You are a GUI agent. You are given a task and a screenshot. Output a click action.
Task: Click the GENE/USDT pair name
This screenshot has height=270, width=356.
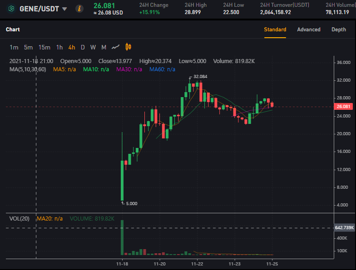pos(39,9)
